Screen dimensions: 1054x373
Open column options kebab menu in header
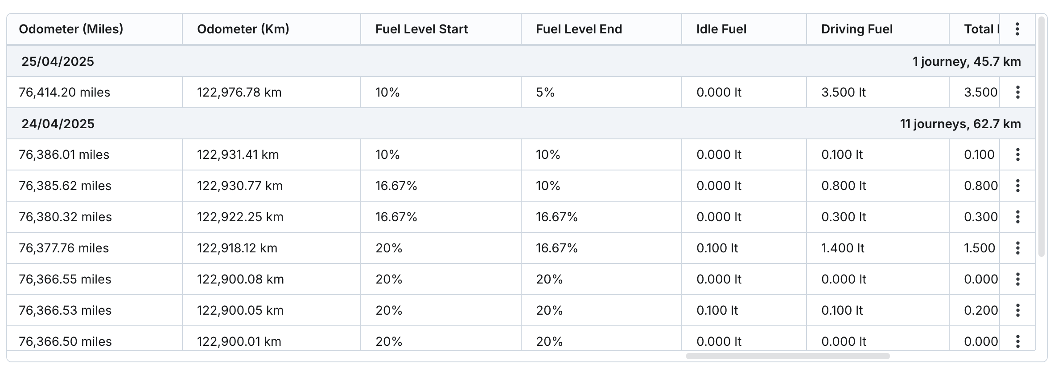click(x=1017, y=29)
